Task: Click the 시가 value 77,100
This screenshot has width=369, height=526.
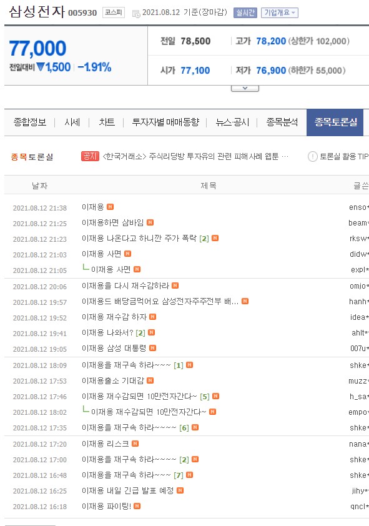Action: coord(195,71)
